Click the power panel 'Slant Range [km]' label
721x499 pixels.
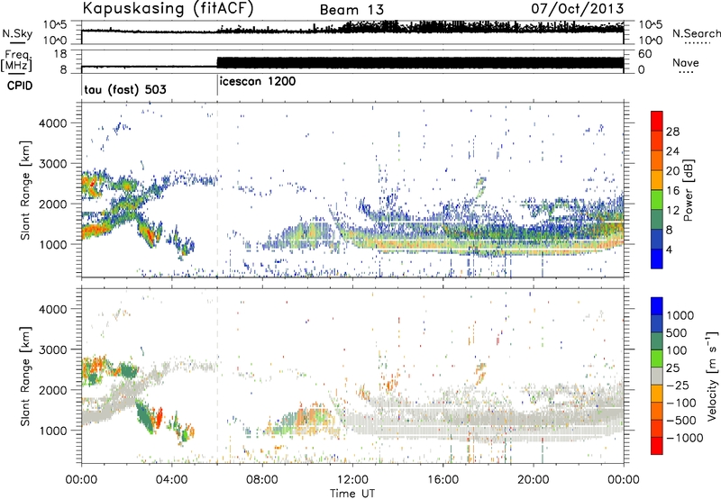tap(25, 190)
